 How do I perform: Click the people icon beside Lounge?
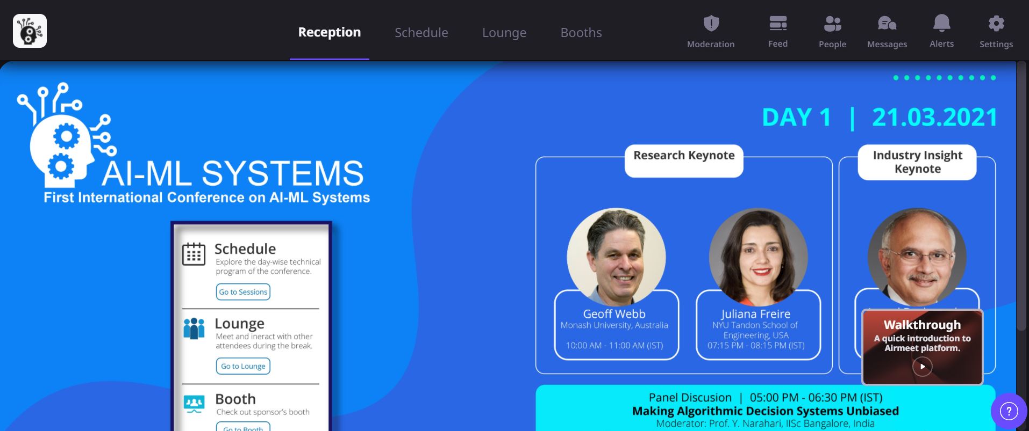(x=194, y=328)
